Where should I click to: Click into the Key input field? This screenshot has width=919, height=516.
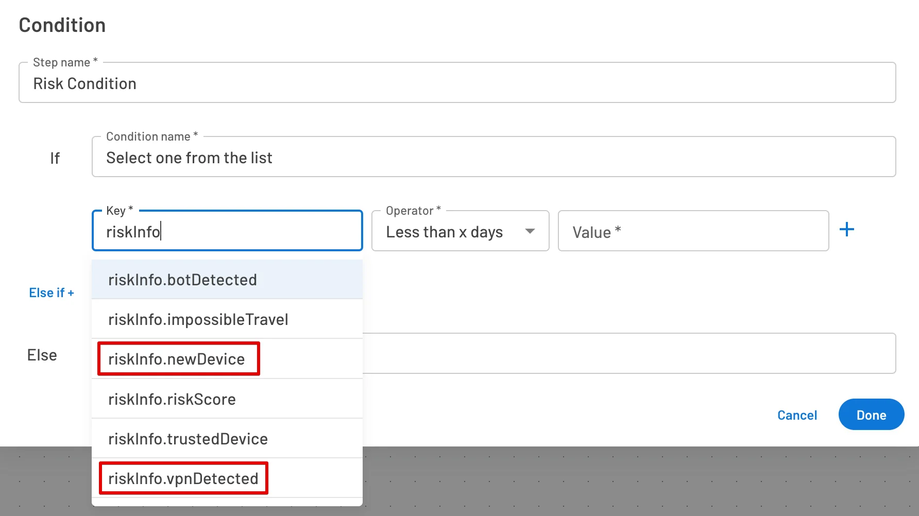(x=227, y=231)
